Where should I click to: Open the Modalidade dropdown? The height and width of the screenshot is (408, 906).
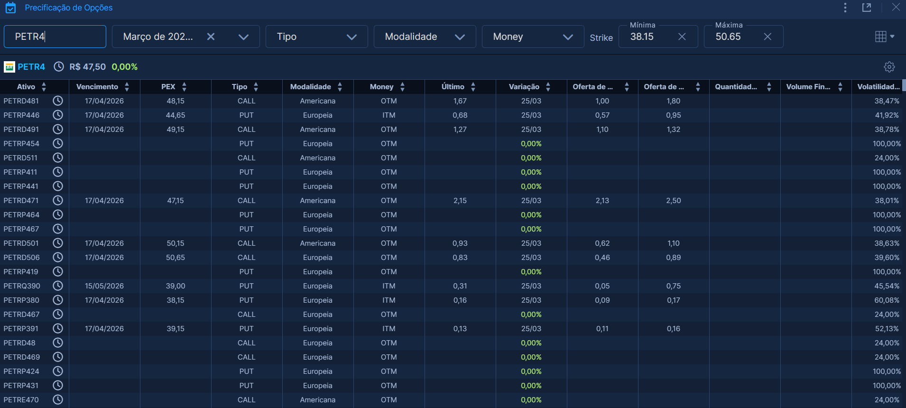coord(459,37)
